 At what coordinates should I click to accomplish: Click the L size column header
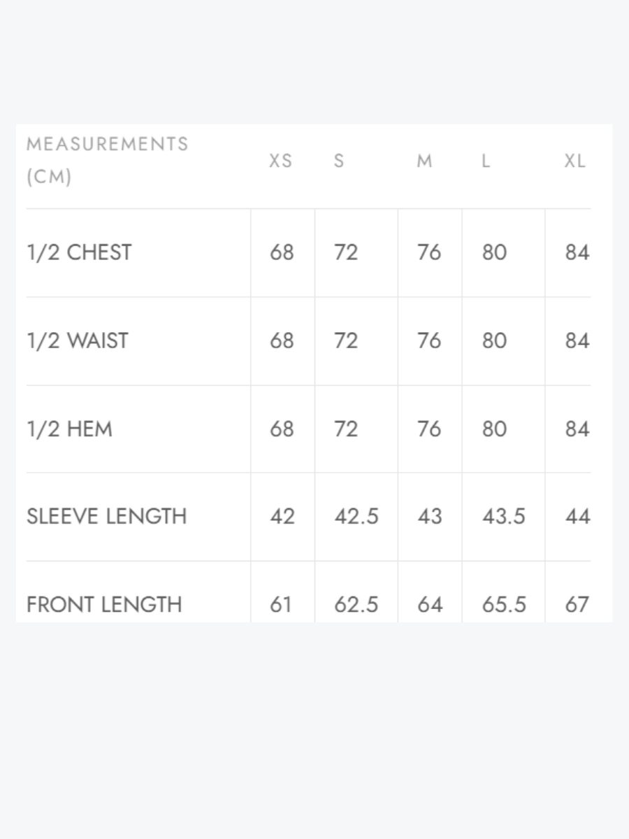click(x=486, y=162)
